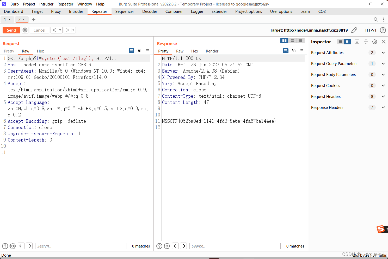388x259 pixels.
Task: Select top-bottom layout view
Action: pos(292,41)
